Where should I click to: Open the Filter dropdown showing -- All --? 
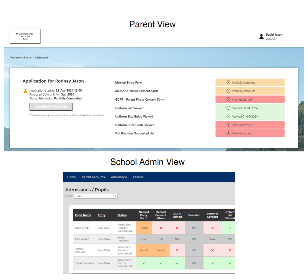tap(95, 196)
